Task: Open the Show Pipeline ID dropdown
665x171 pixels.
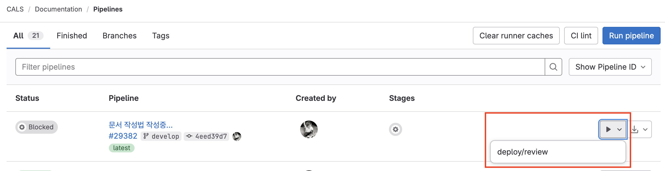Action: [610, 67]
